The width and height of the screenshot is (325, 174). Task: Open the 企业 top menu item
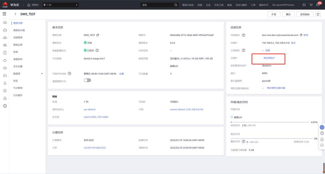tap(208, 5)
